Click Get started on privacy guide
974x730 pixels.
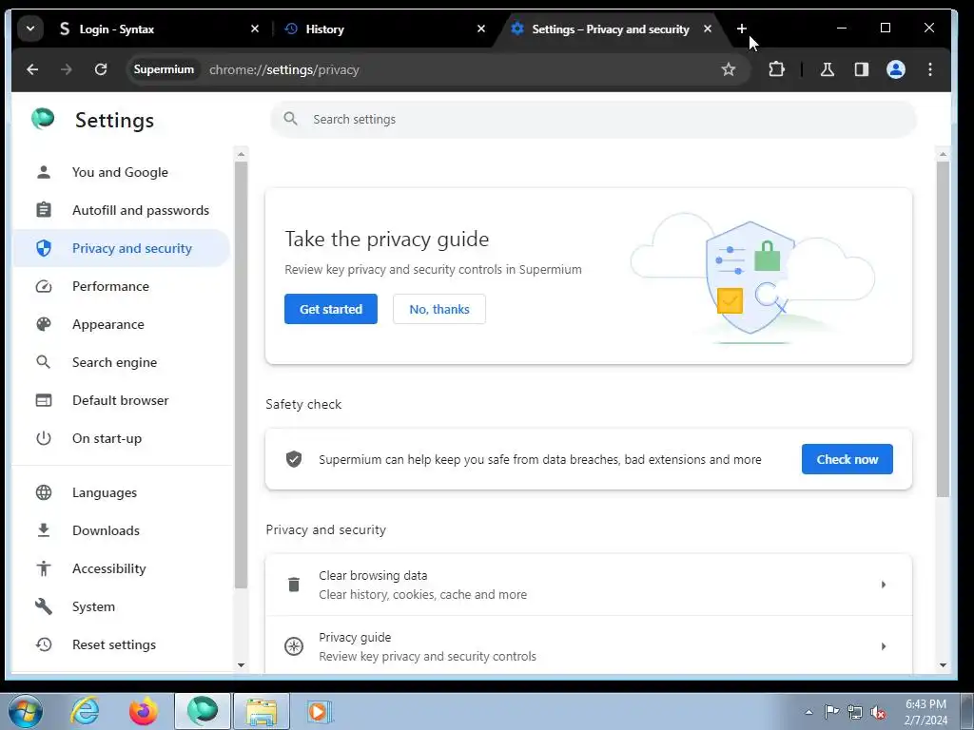pyautogui.click(x=330, y=309)
